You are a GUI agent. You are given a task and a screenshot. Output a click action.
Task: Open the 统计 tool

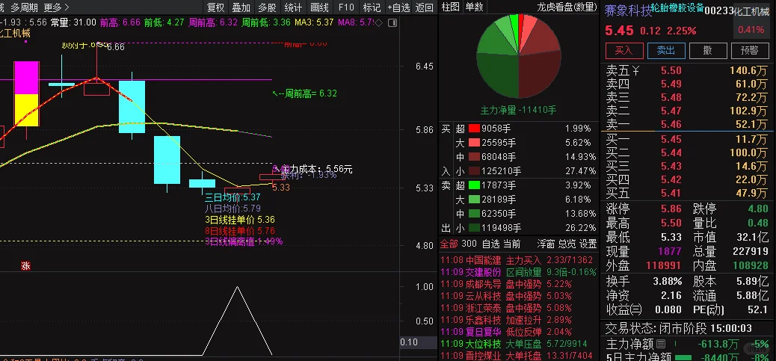point(294,7)
